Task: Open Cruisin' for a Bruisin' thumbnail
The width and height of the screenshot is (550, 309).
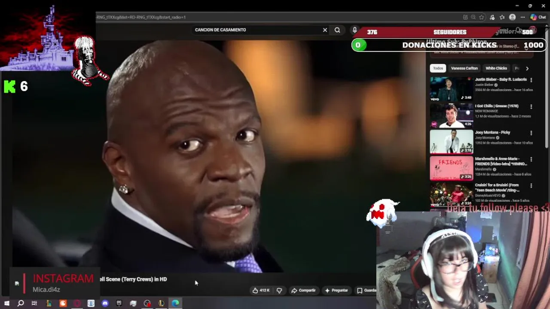Action: tap(452, 195)
